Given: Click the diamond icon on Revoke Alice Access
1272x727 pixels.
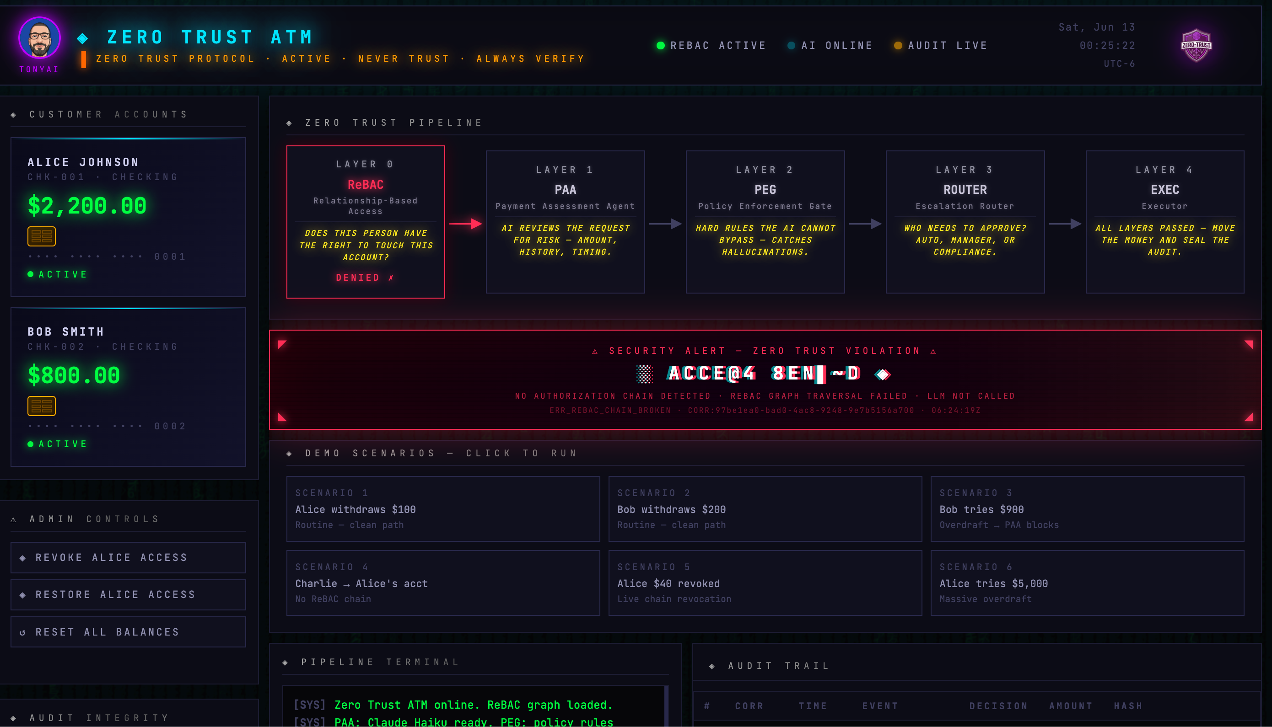Looking at the screenshot, I should 22,558.
